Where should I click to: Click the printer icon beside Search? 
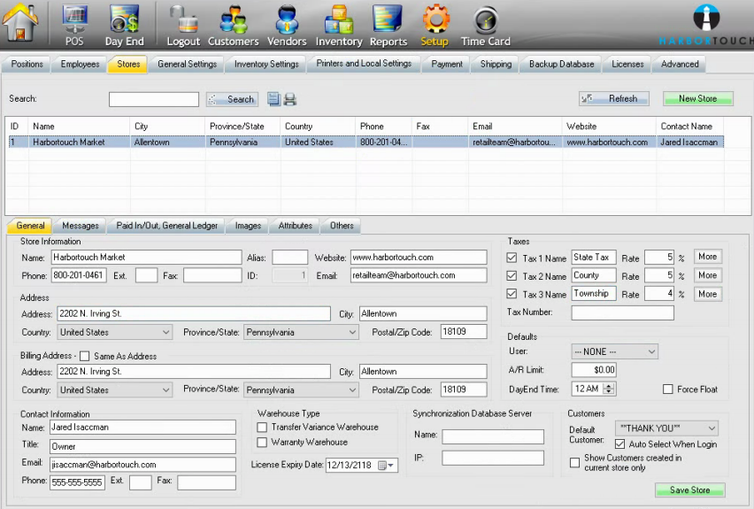point(289,99)
